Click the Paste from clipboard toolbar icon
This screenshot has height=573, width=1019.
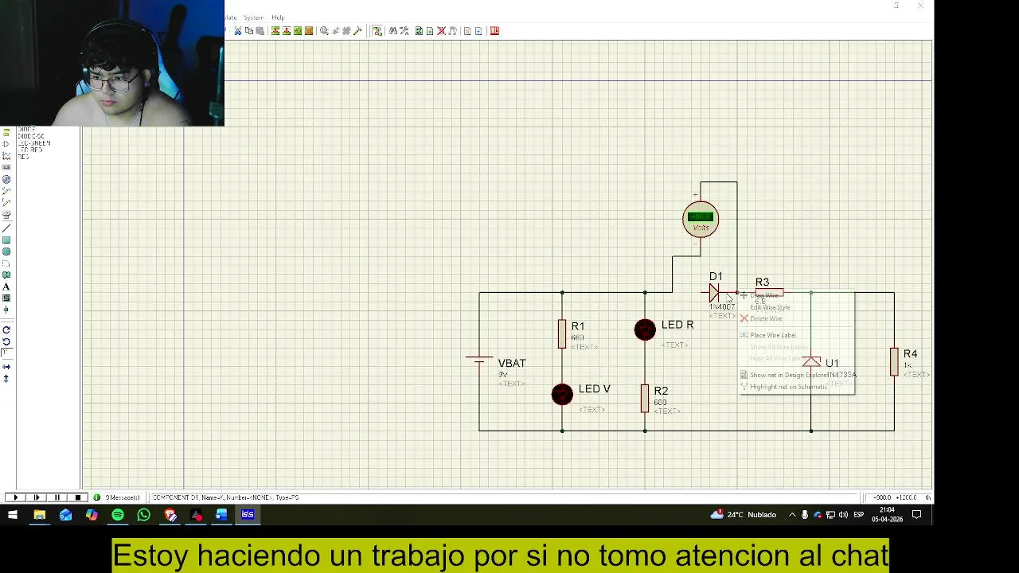tap(260, 31)
